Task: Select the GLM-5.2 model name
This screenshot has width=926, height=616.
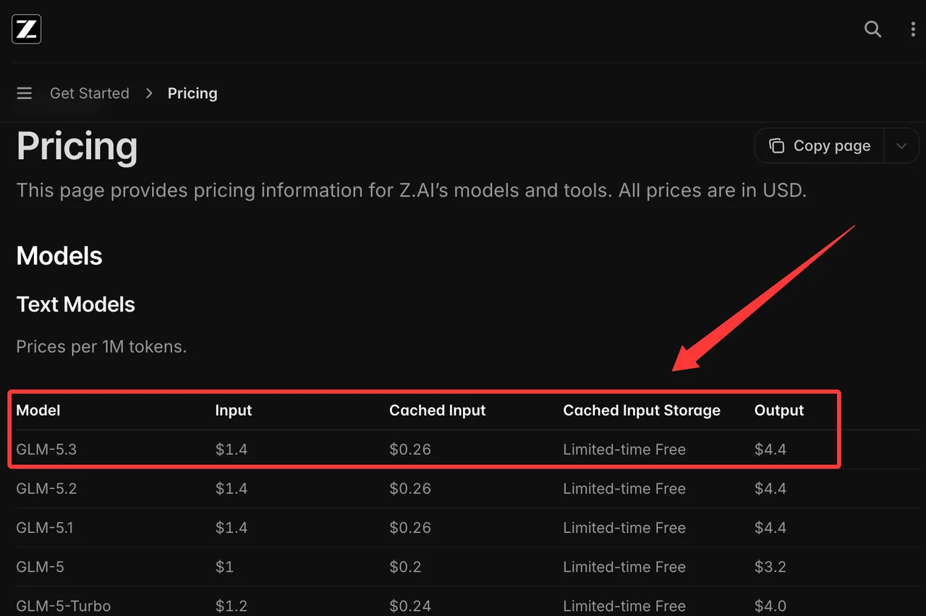Action: click(46, 489)
